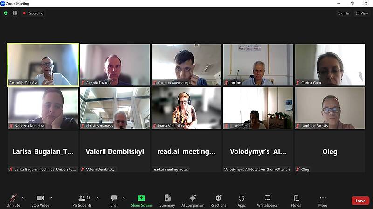Expand video options arrow next to Stop Video
Viewport: 373px width, 209px height.
(51, 198)
